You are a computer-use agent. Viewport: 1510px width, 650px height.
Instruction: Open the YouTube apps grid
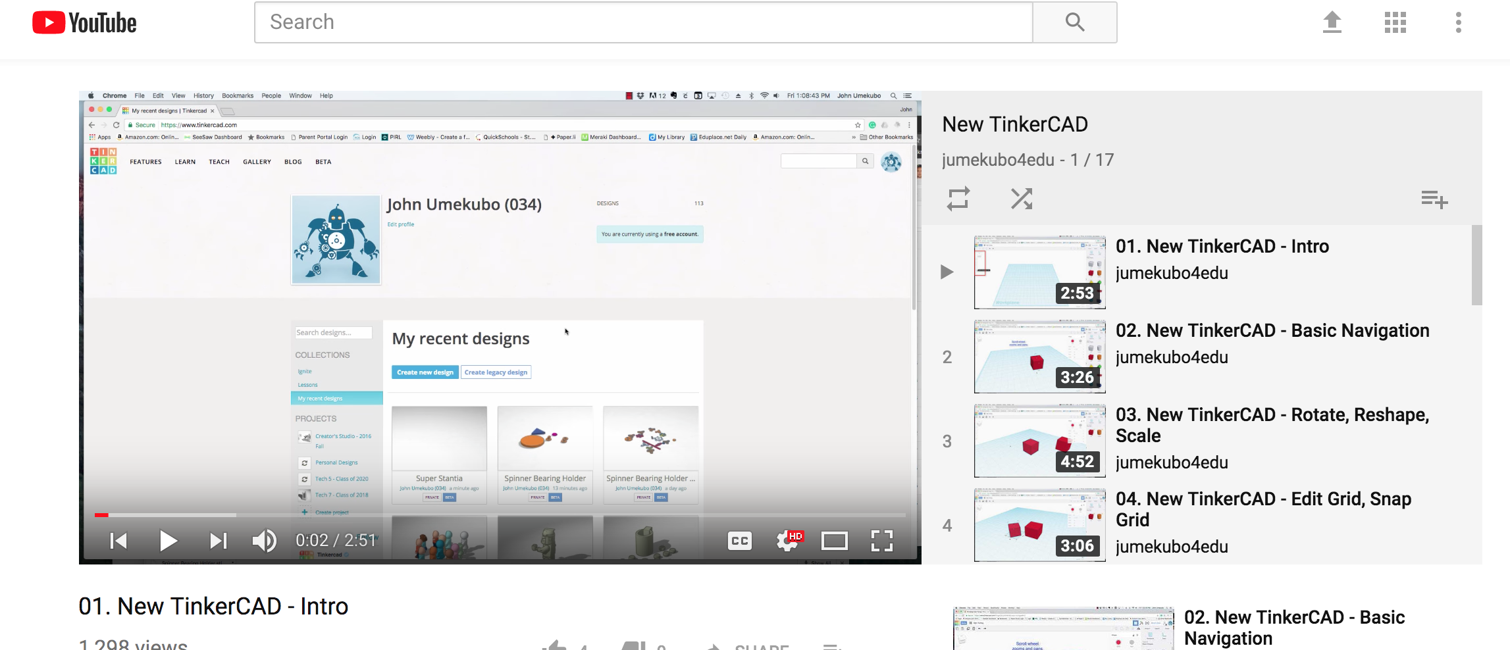(x=1395, y=22)
